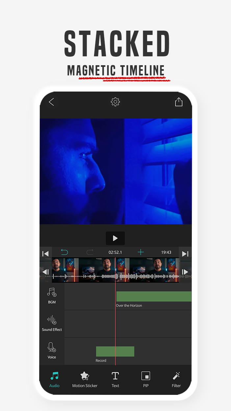Image resolution: width=231 pixels, height=411 pixels.
Task: Open the Text tab
Action: pyautogui.click(x=115, y=380)
